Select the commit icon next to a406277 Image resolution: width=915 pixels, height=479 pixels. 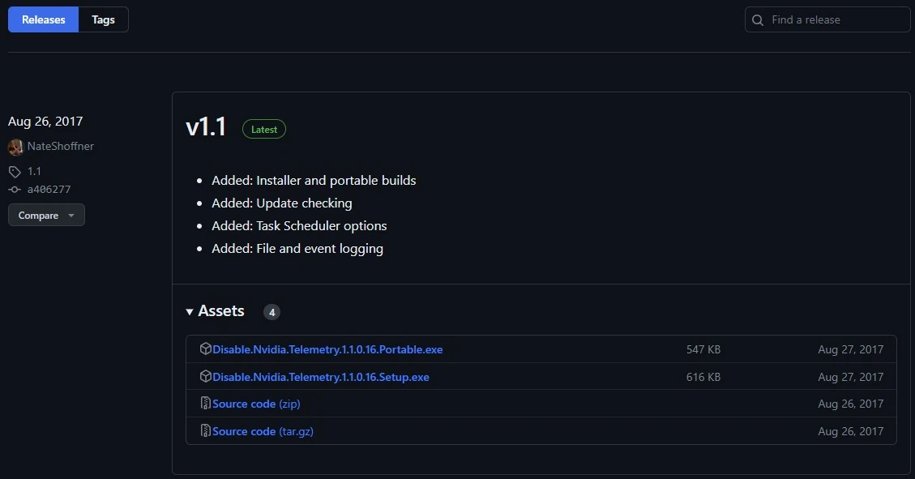click(x=13, y=189)
